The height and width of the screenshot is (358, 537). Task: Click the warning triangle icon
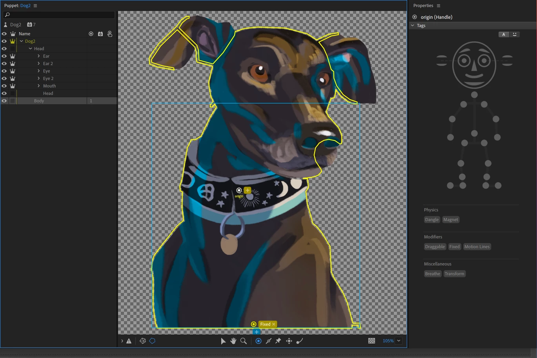coord(129,341)
